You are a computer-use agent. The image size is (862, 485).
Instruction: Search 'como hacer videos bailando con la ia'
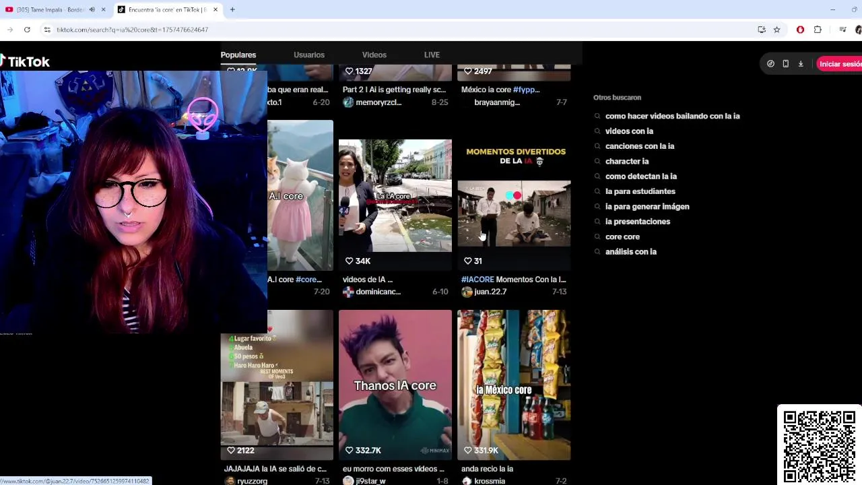[x=672, y=116]
